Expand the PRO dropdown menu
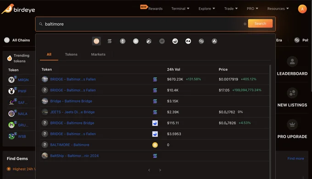This screenshot has height=179, width=312. [252, 9]
